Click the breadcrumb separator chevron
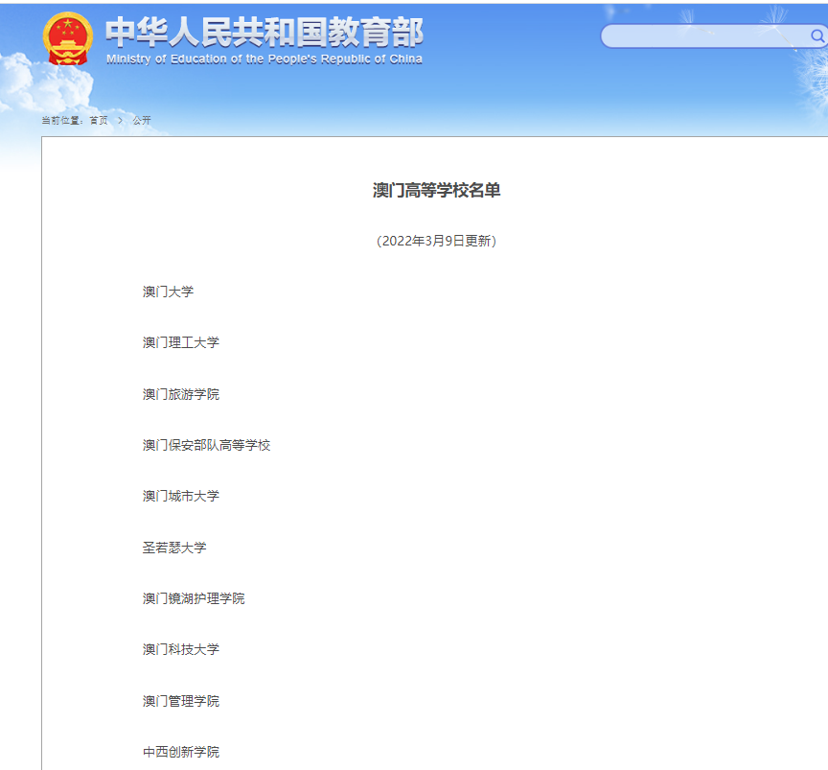The width and height of the screenshot is (828, 770). [x=119, y=120]
